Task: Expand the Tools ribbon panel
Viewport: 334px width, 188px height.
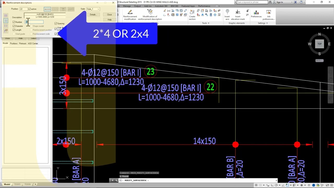Action: 206,23
